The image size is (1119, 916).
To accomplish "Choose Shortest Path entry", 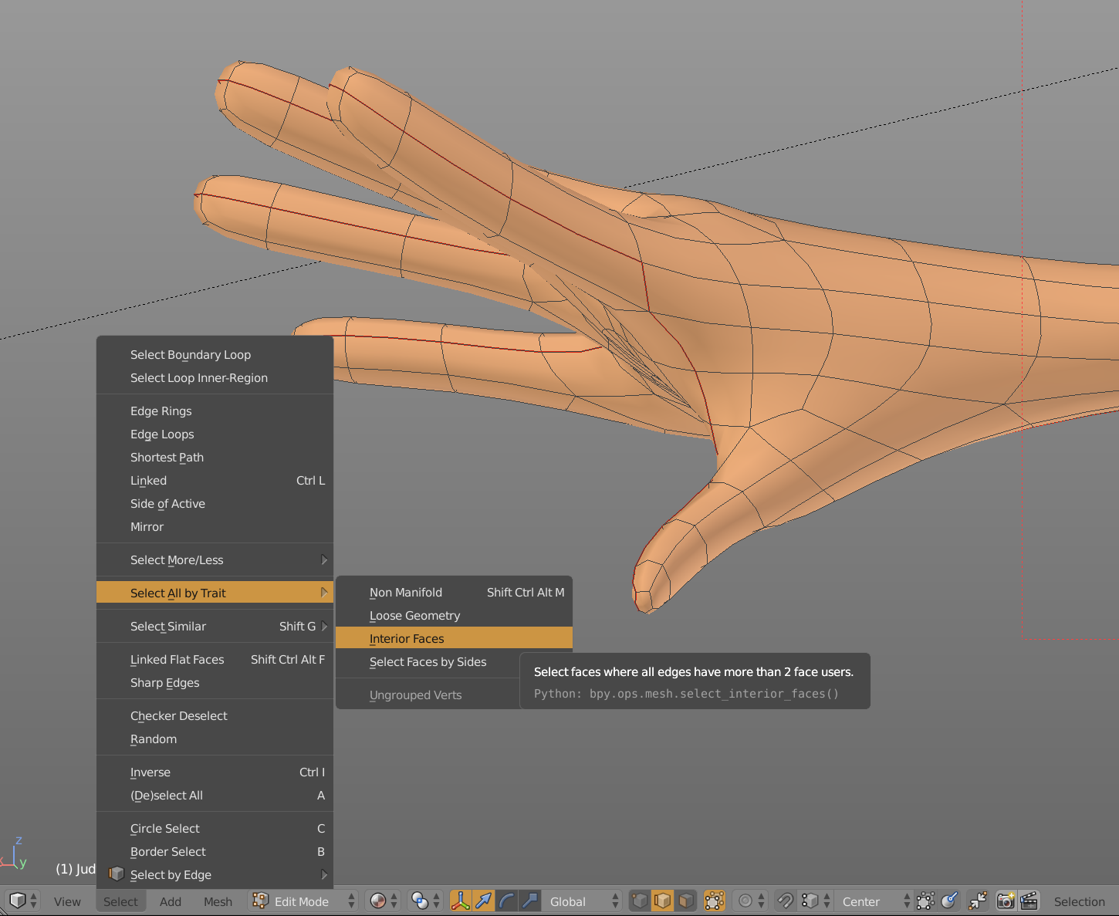I will pos(215,457).
